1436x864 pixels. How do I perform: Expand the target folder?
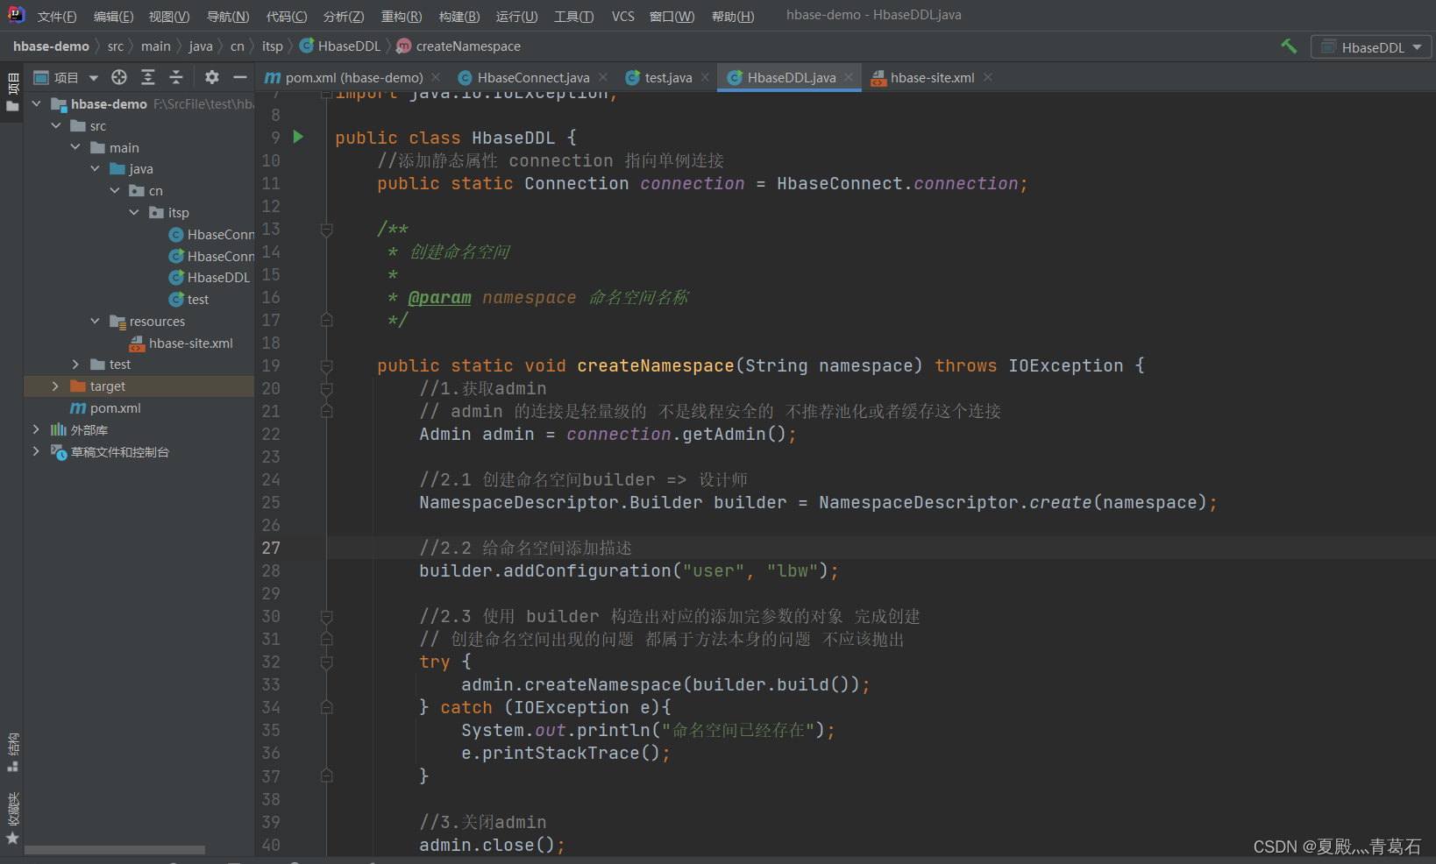point(56,386)
